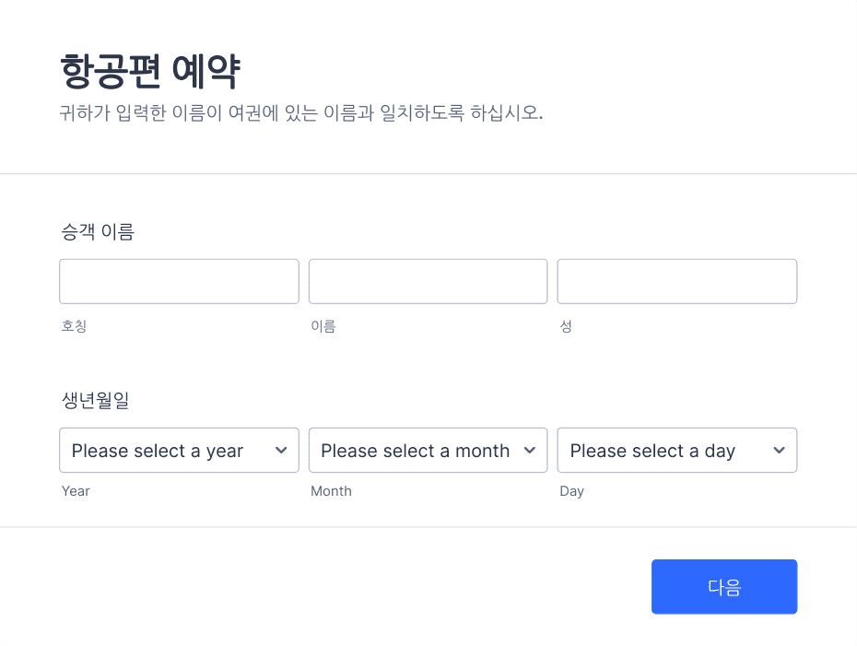Click the 성 (last name) input field
Viewport: 857px width, 646px height.
(x=677, y=281)
